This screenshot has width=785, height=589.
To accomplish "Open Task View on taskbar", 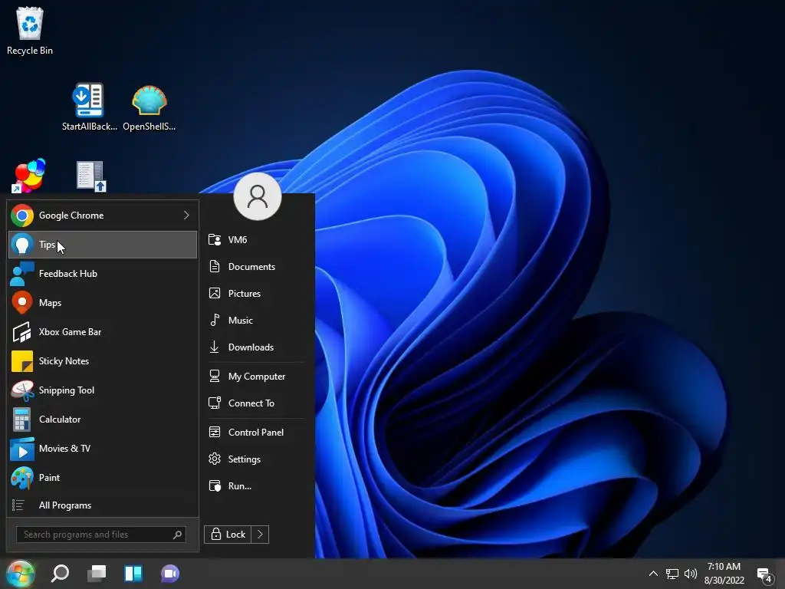I will tap(97, 574).
